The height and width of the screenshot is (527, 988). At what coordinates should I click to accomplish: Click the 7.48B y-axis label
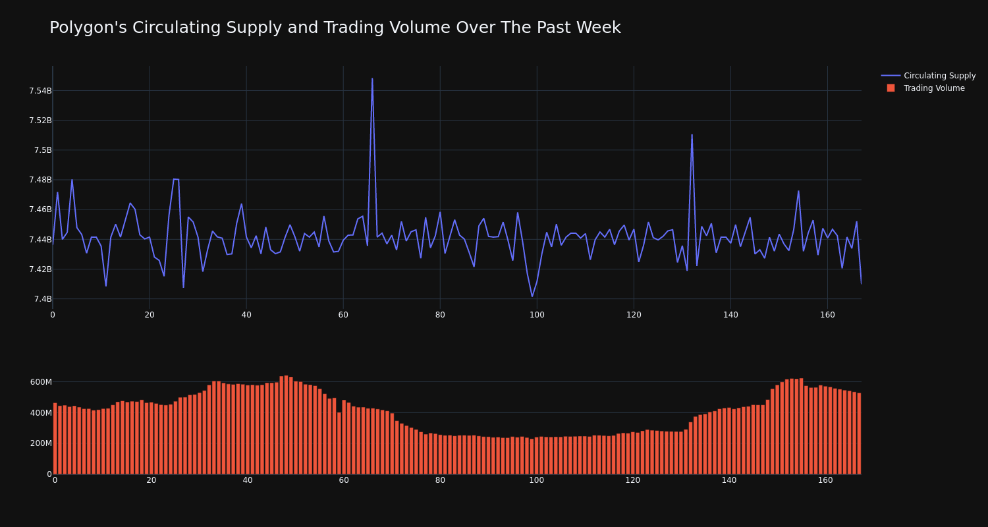pos(40,180)
